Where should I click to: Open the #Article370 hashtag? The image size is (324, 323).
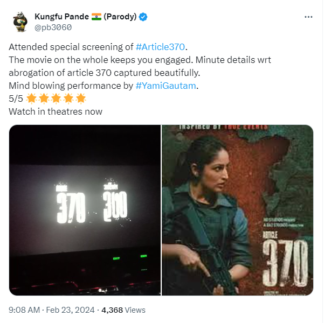pyautogui.click(x=160, y=47)
